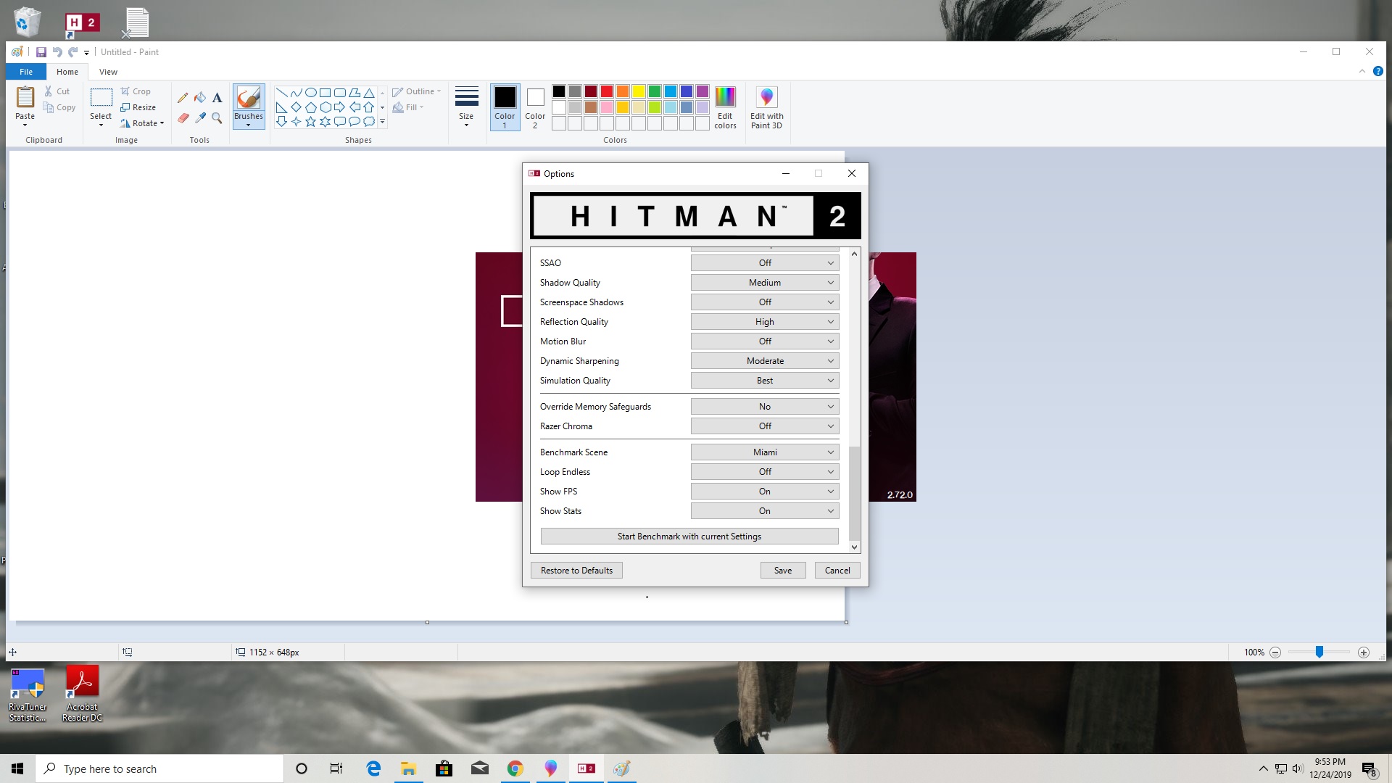
Task: Click Cancel in Options dialog
Action: pos(837,571)
